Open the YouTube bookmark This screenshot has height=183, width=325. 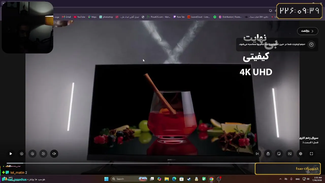click(79, 17)
